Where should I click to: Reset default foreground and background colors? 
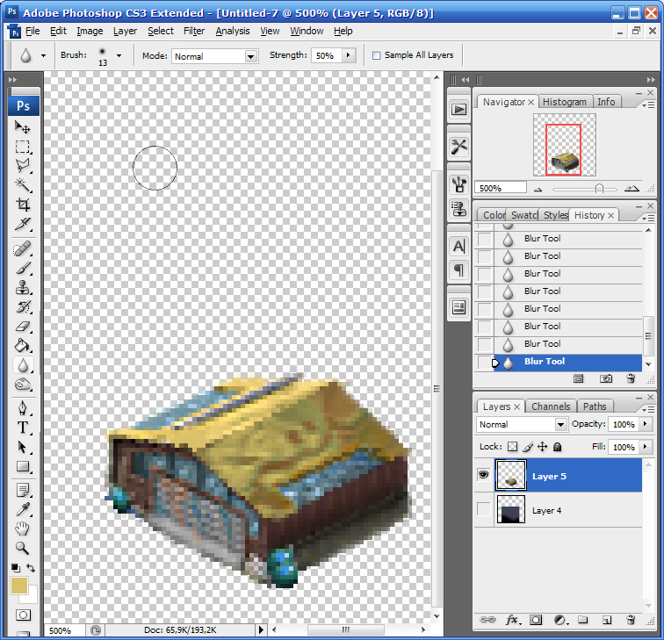pos(15,568)
